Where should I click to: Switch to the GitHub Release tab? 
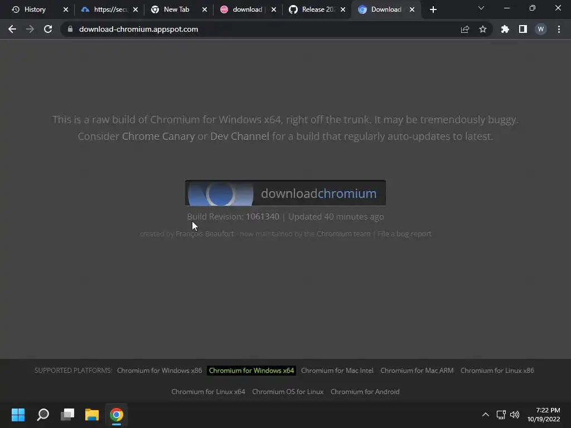[x=316, y=9]
